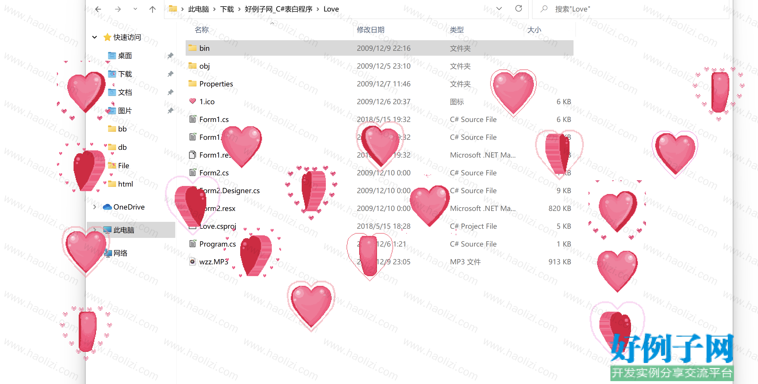Select the Form1.cs file name
Image resolution: width=758 pixels, height=384 pixels.
pyautogui.click(x=214, y=119)
